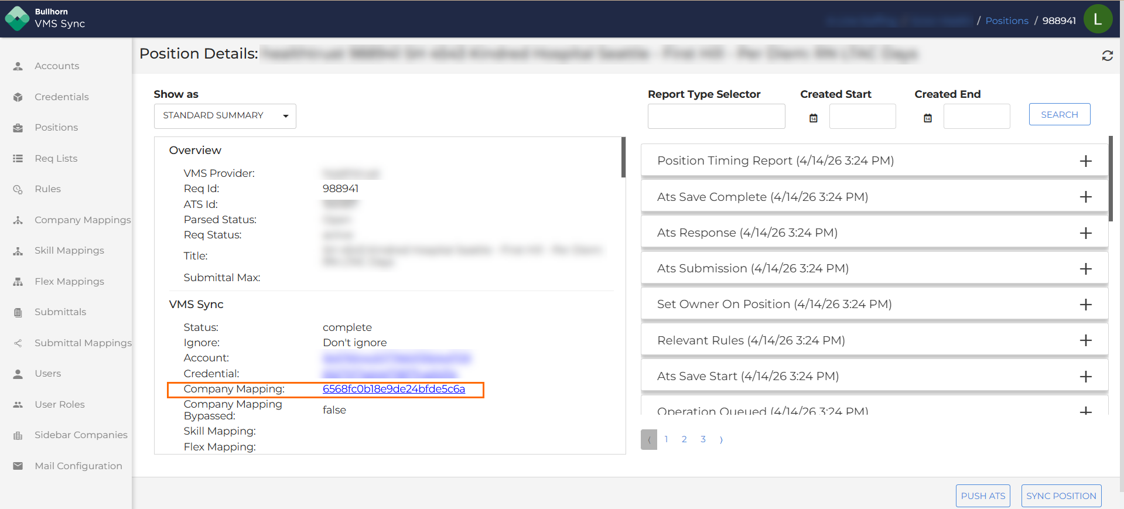Click the Push ATS button
The height and width of the screenshot is (509, 1124).
click(982, 496)
